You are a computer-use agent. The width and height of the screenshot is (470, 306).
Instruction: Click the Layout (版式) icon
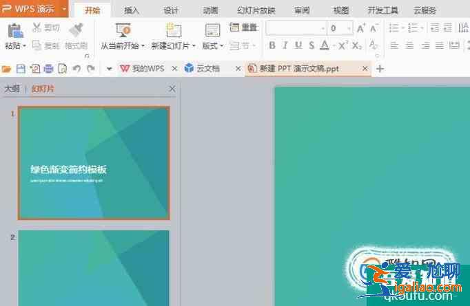(x=212, y=30)
